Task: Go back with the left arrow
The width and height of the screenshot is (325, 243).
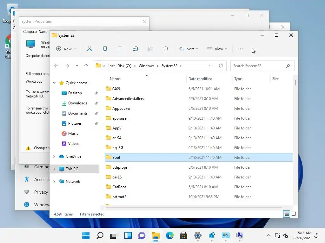Action: pos(56,66)
